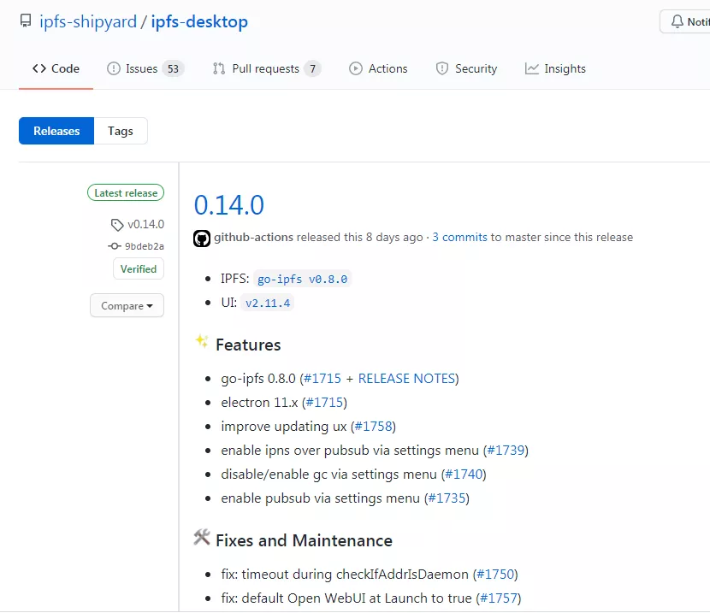Click the Verified signature badge
Viewport: 710px width, 613px height.
[x=139, y=268]
